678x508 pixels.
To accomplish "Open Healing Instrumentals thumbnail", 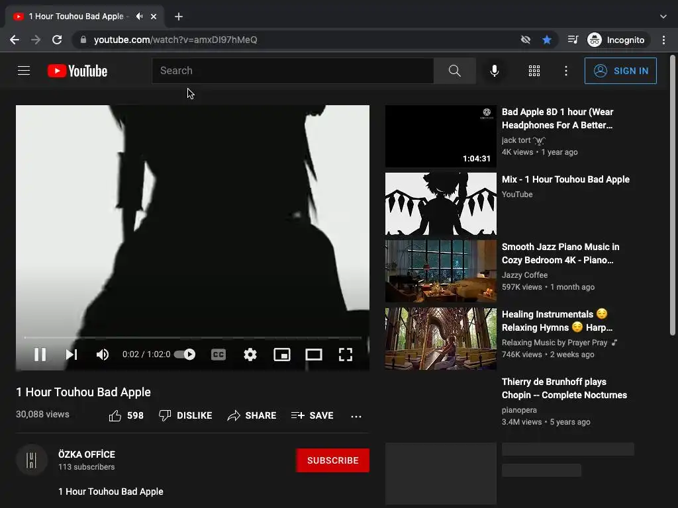I will [x=440, y=339].
